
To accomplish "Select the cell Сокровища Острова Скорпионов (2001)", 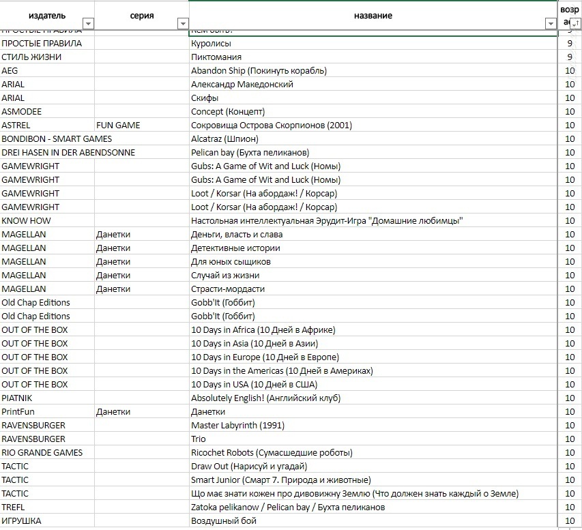I will 373,125.
